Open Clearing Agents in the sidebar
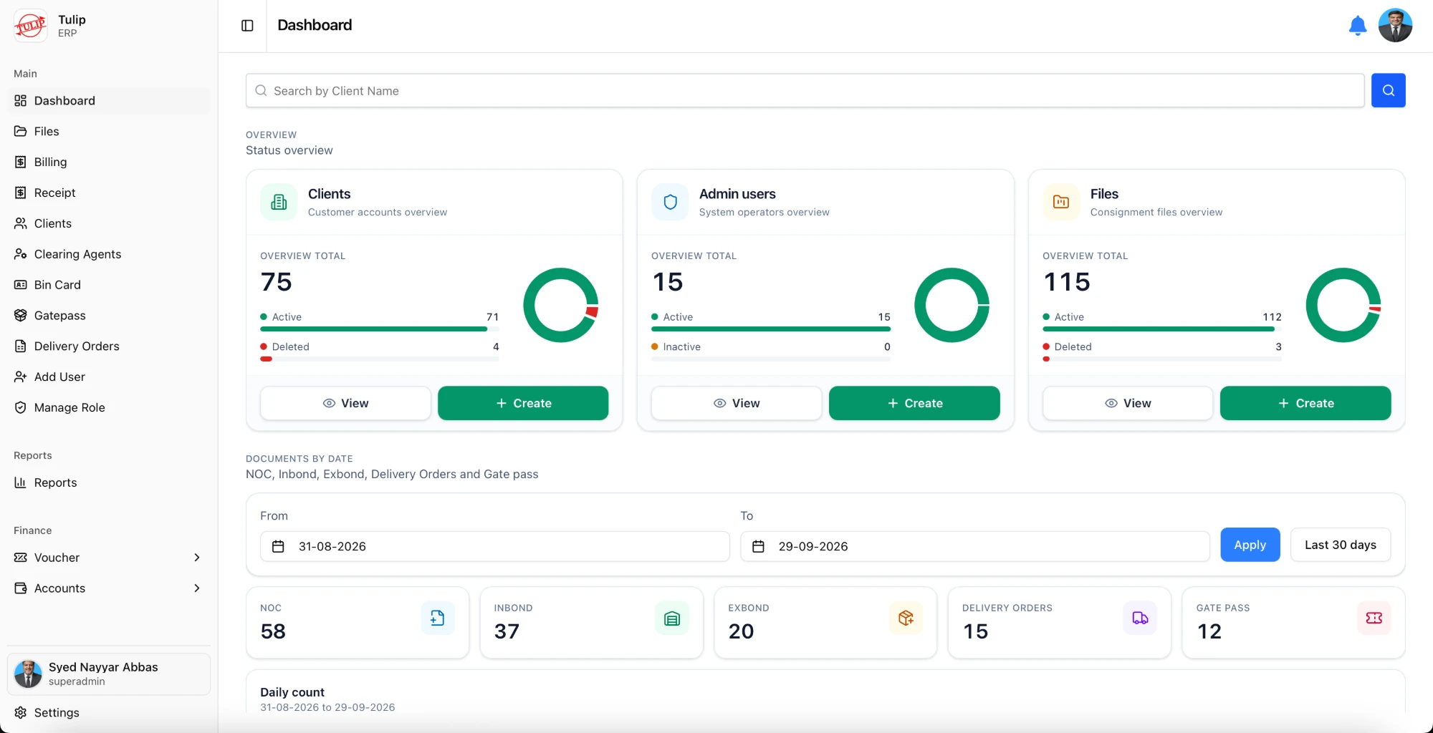Screen dimensions: 1433x733 (x=109, y=254)
